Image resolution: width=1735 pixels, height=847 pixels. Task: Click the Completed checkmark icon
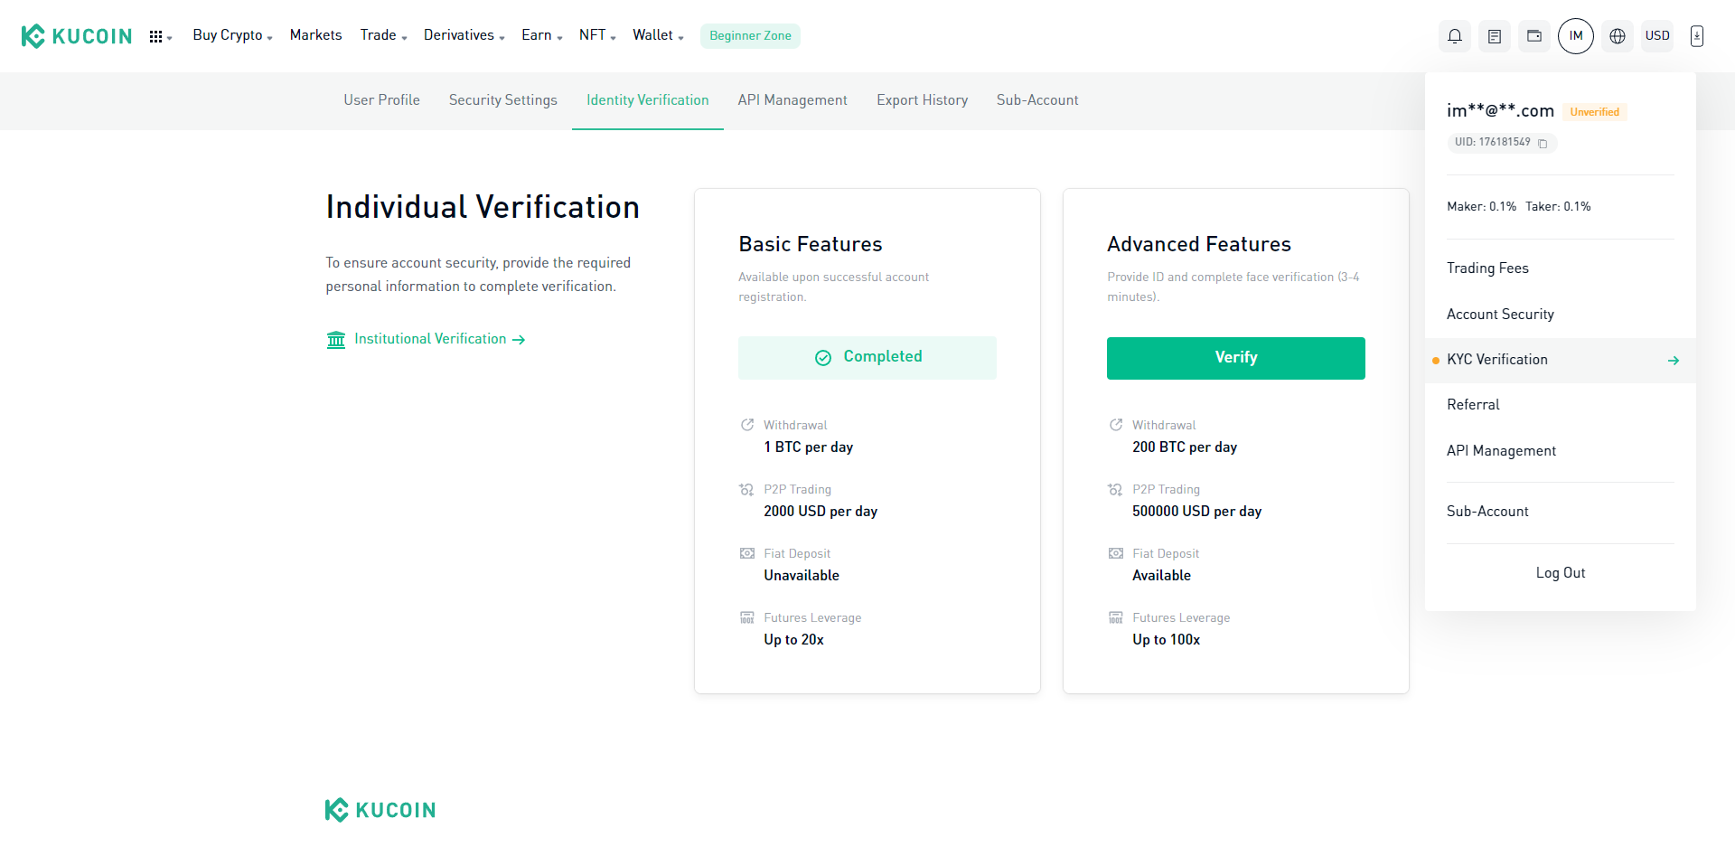[x=823, y=358]
